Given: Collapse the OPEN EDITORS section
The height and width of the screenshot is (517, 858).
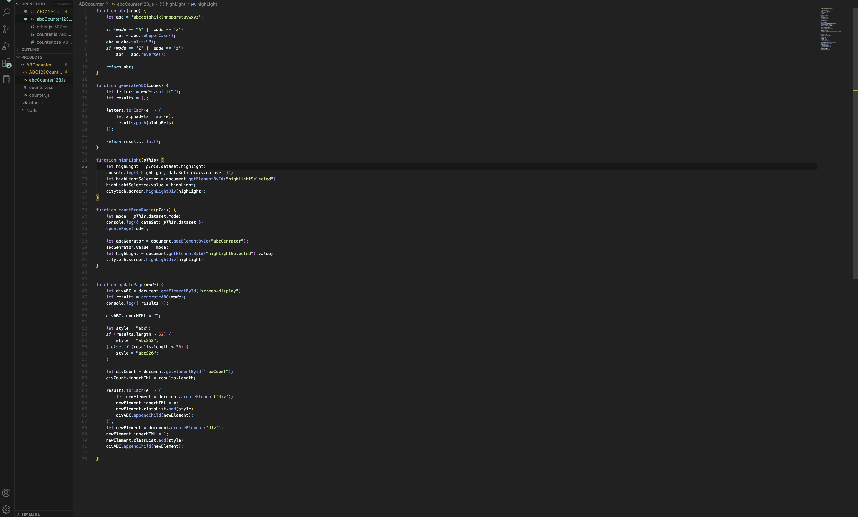Looking at the screenshot, I should click(x=19, y=4).
